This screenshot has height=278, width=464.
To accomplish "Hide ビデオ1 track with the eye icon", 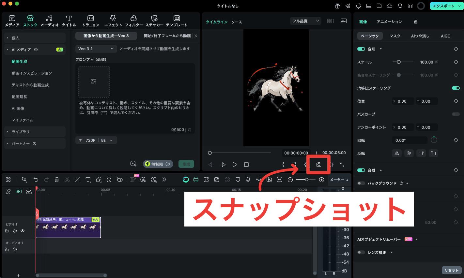I will 22,231.
